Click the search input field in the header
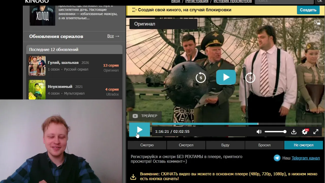Image resolution: width=325 pixels, height=183 pixels. click(284, 2)
